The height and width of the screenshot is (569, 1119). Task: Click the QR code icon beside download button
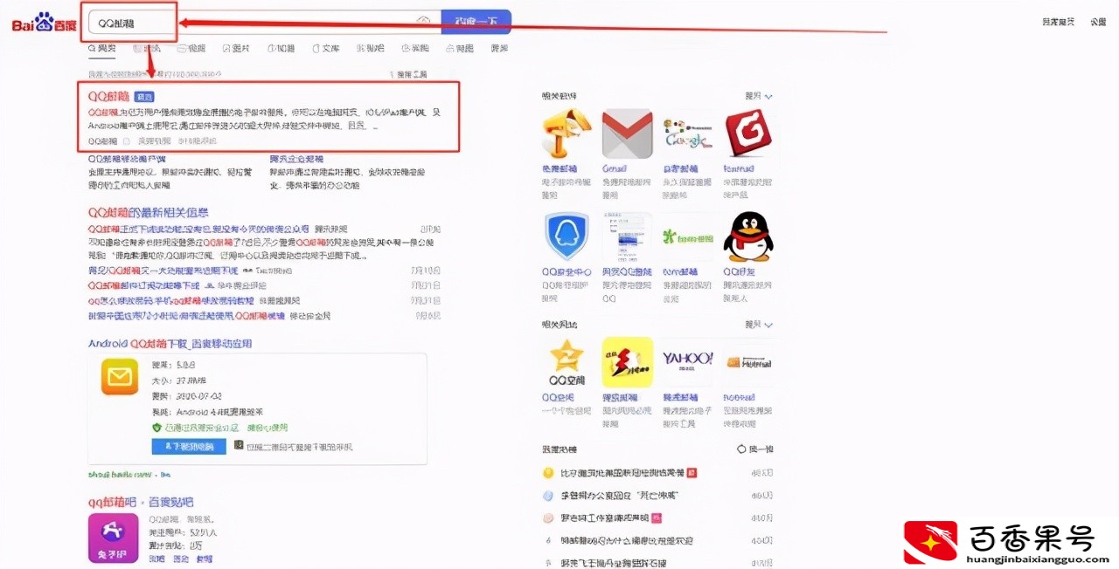coord(239,445)
